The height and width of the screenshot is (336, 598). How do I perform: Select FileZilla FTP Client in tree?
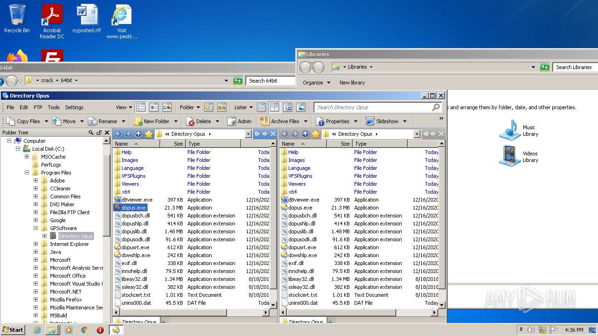point(70,212)
